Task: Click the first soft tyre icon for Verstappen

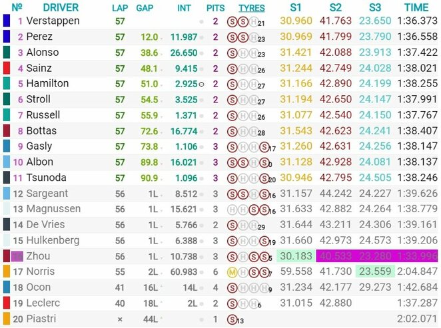Action: click(x=232, y=21)
